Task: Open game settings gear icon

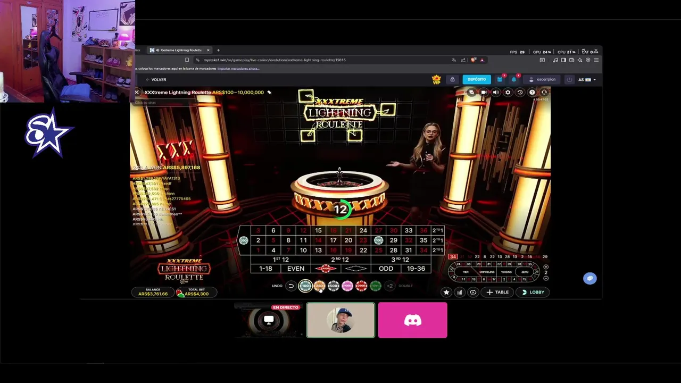Action: pyautogui.click(x=508, y=93)
